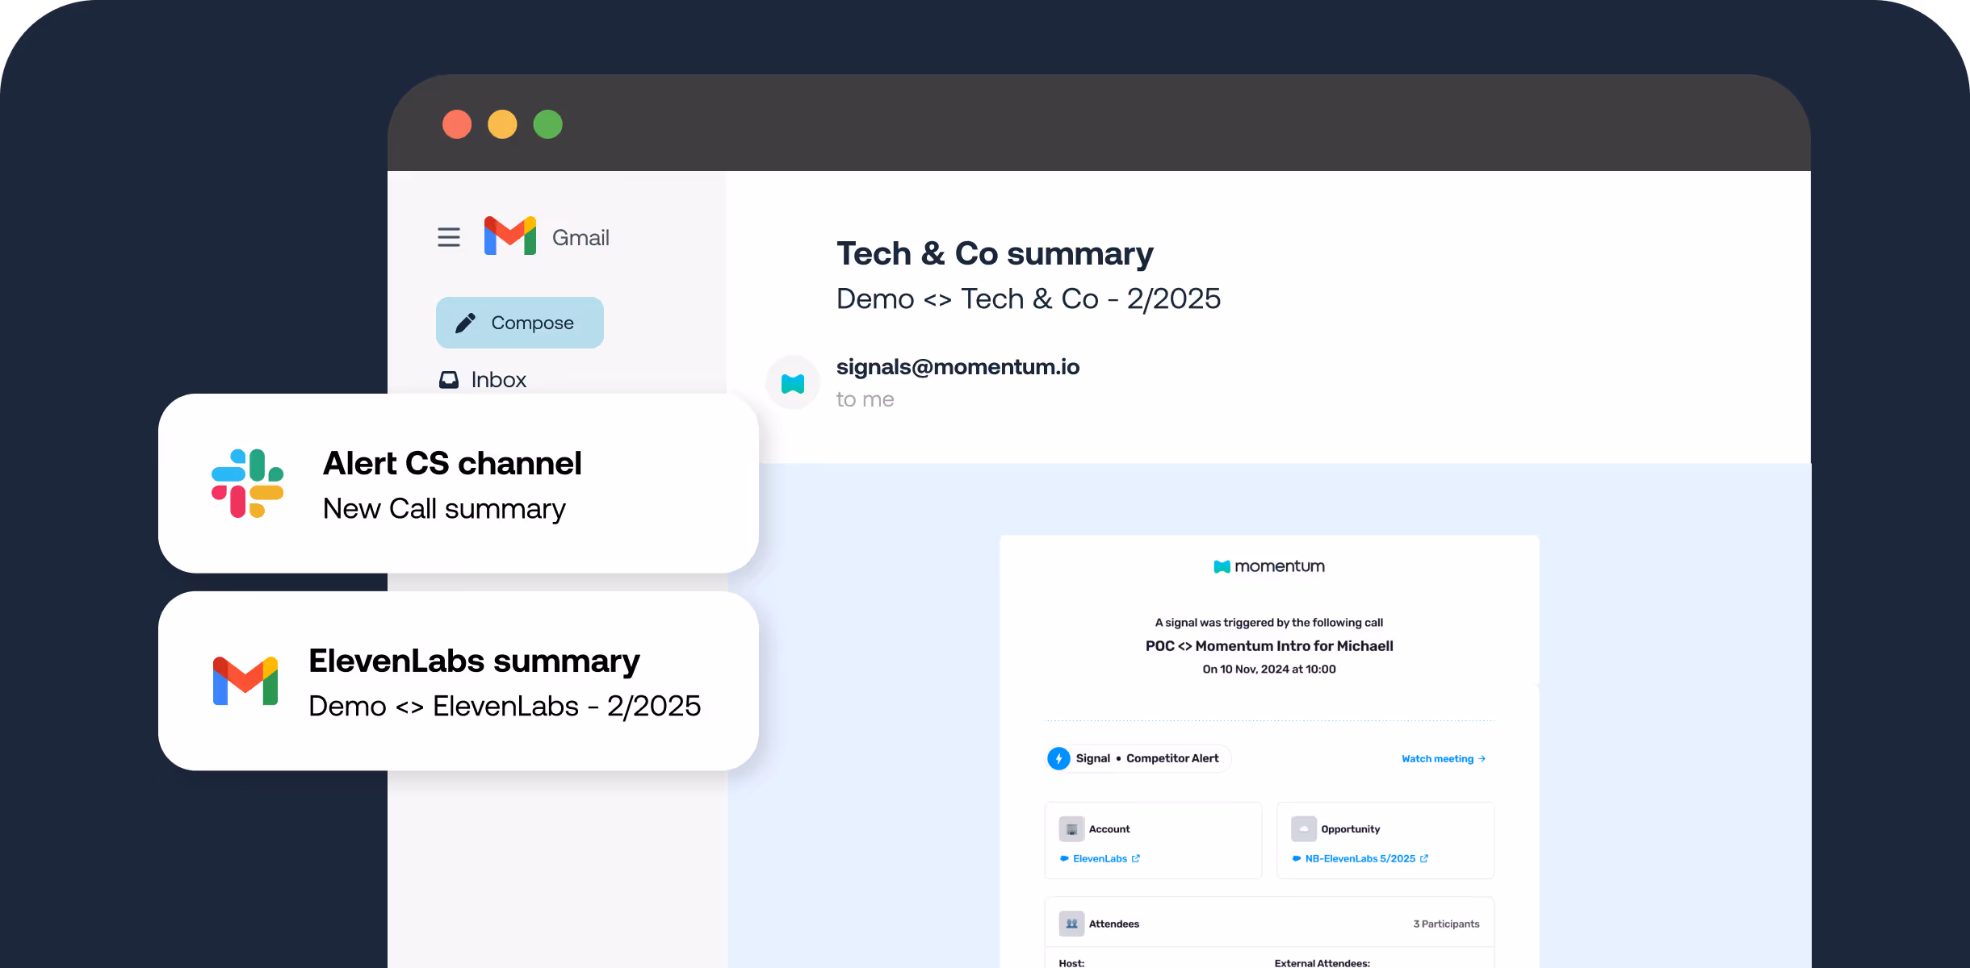Click the Opportunity cloud icon
Viewport: 1970px width, 968px height.
1303,829
